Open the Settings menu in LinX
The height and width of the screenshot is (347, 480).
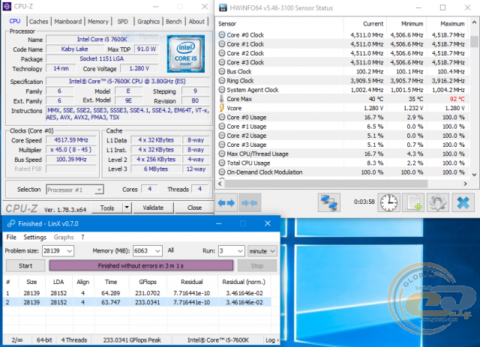35,237
